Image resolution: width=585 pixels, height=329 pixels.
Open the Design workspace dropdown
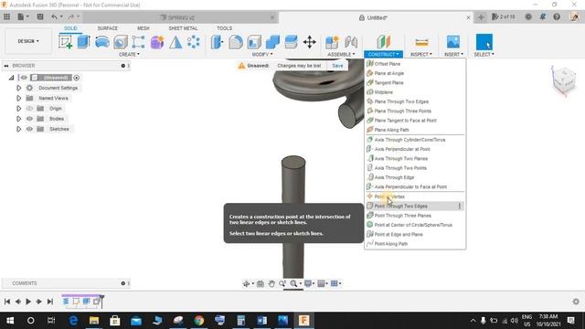28,41
